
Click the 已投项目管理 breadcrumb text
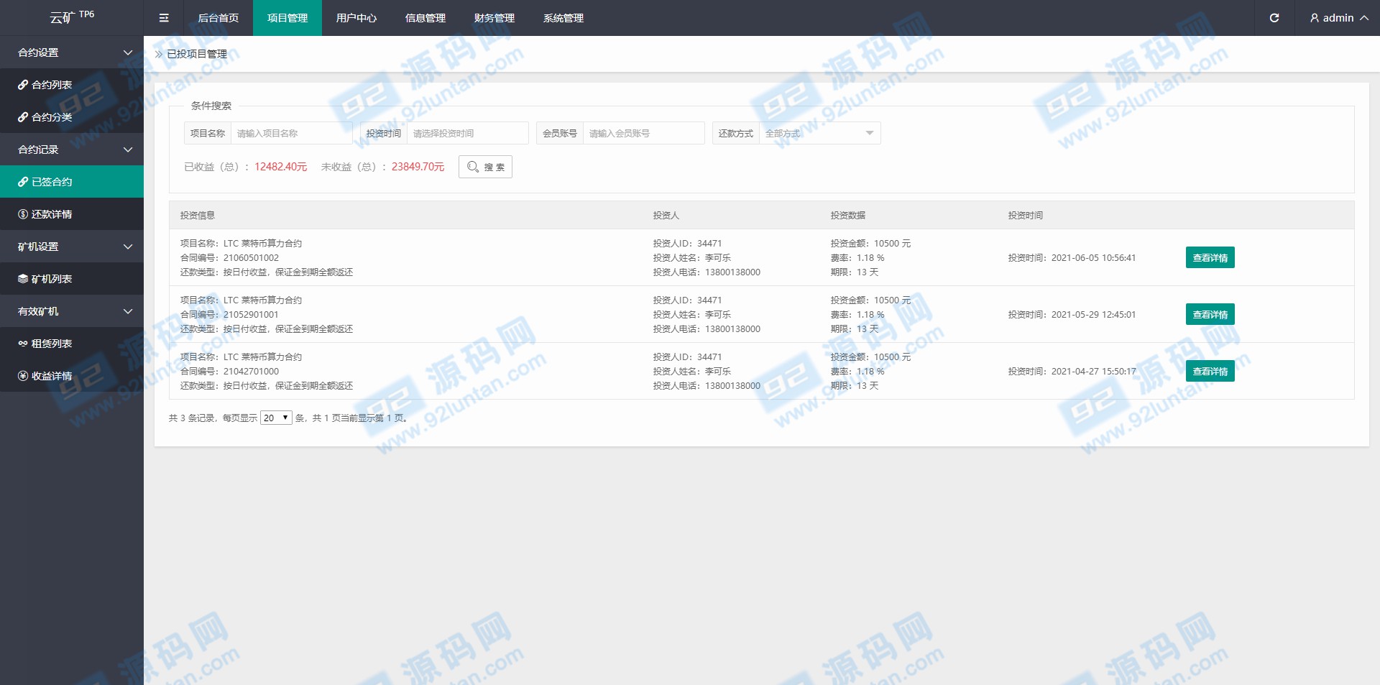197,54
